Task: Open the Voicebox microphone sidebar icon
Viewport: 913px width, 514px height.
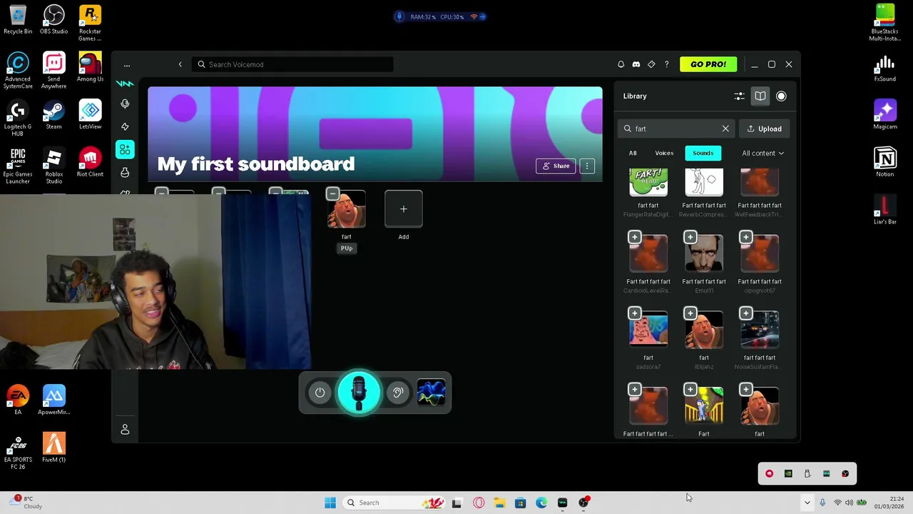Action: pyautogui.click(x=125, y=104)
